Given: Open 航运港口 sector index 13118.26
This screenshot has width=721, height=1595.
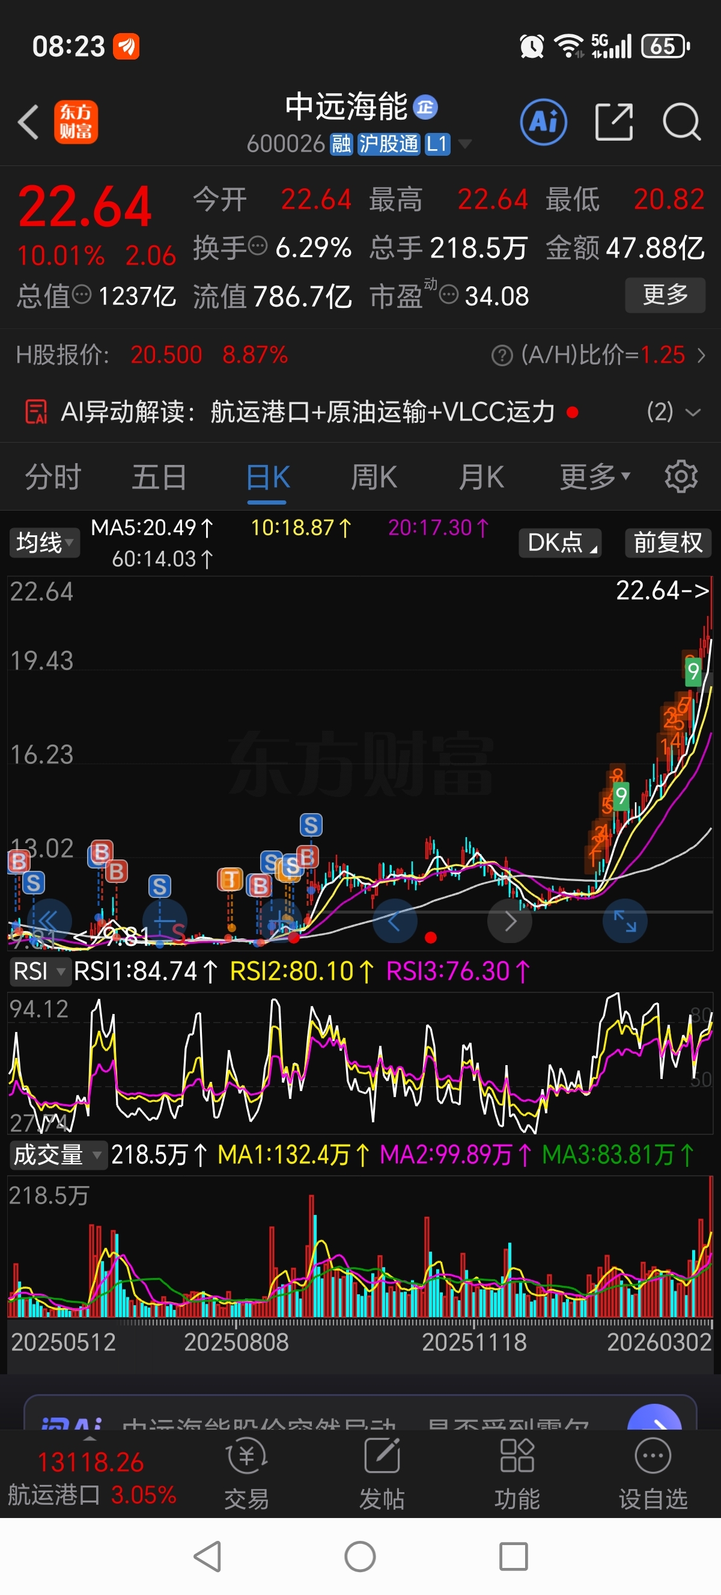Looking at the screenshot, I should click(x=91, y=1478).
